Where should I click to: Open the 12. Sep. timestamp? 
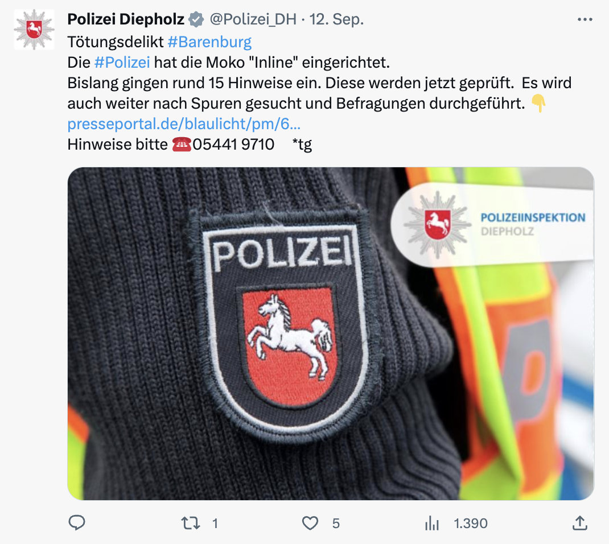pyautogui.click(x=336, y=19)
